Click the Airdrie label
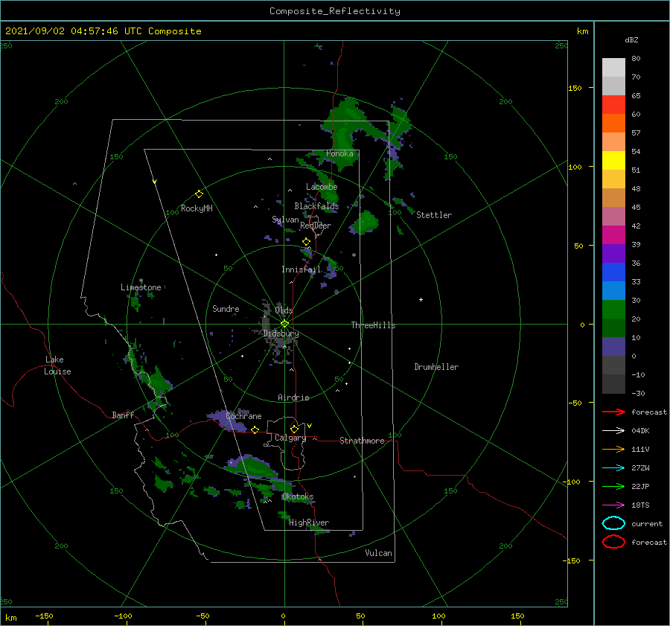Screen dimensions: 670x626 point(293,397)
